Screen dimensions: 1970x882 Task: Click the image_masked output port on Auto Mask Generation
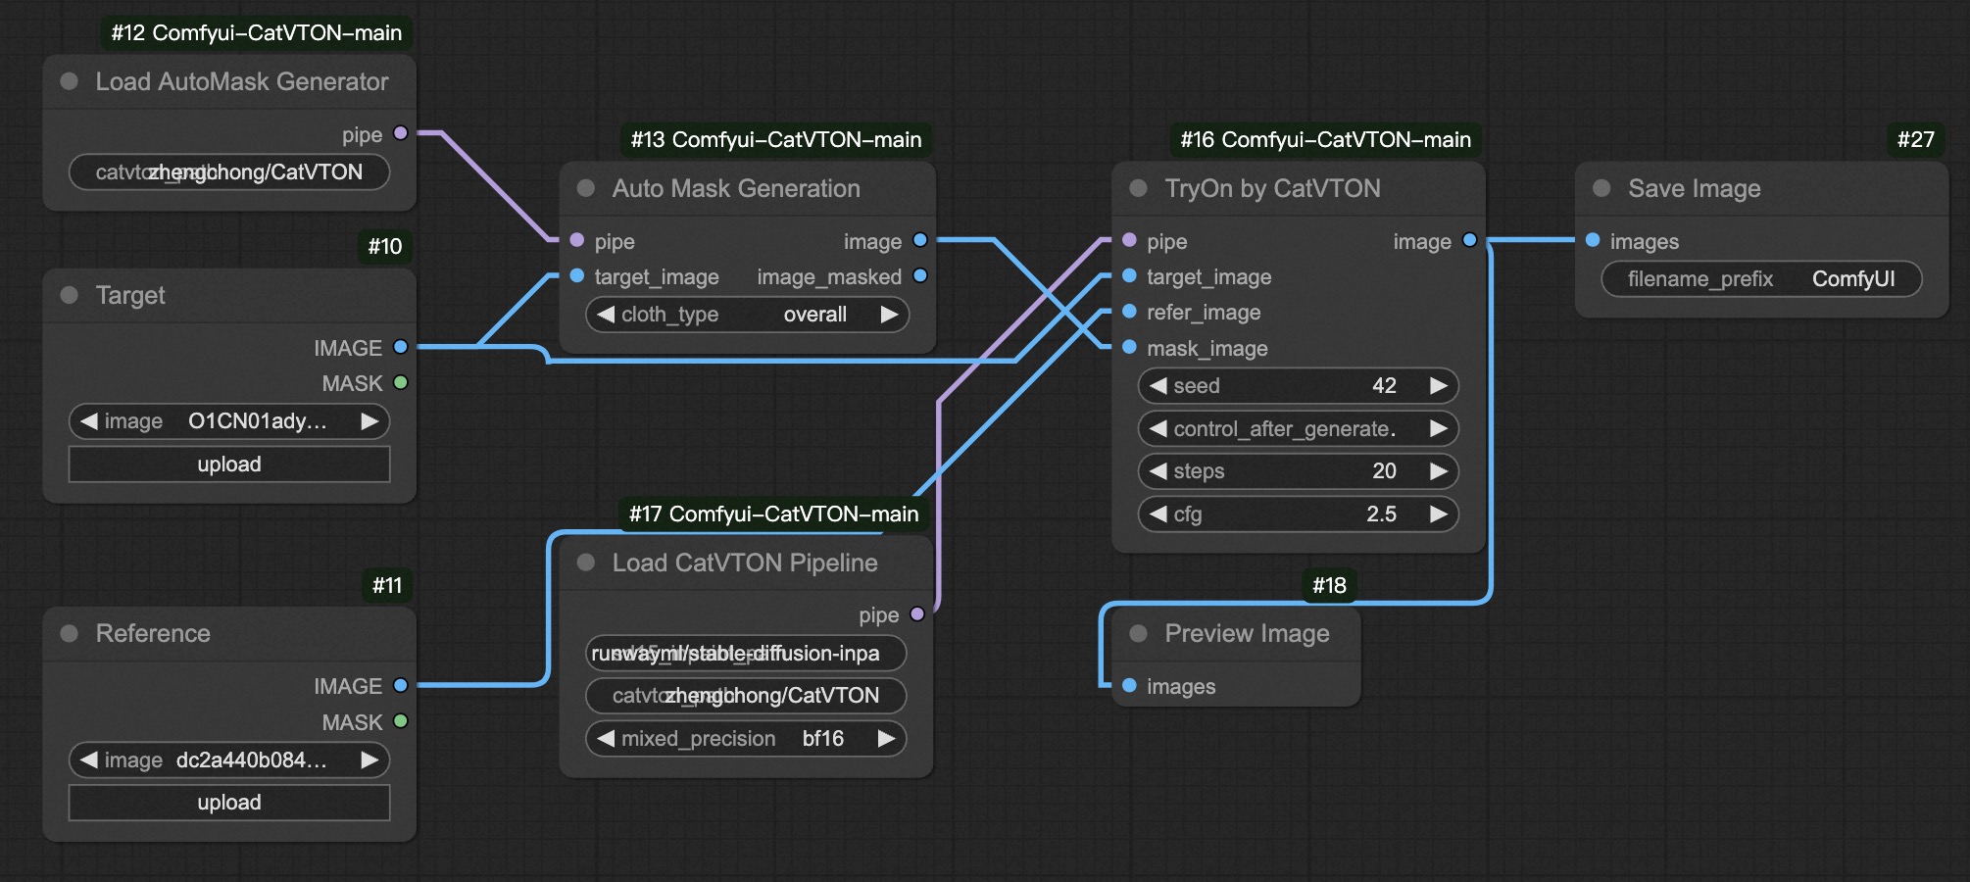click(x=919, y=276)
